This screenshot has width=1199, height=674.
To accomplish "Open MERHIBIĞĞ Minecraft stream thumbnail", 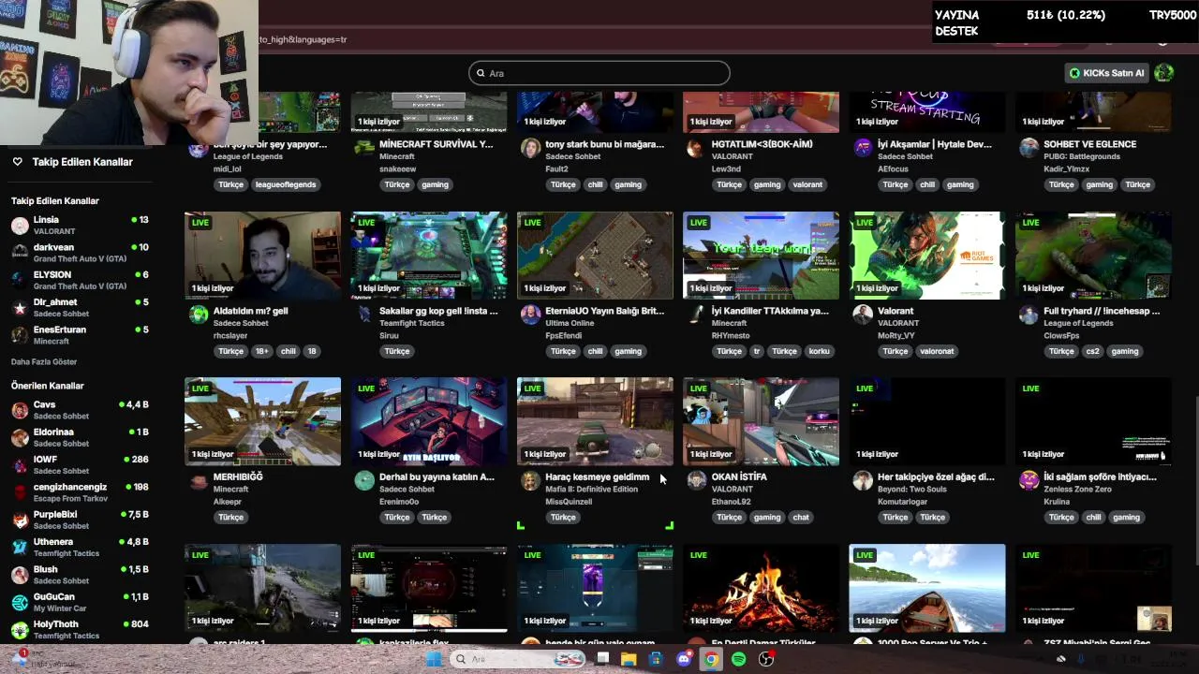I will 262,421.
